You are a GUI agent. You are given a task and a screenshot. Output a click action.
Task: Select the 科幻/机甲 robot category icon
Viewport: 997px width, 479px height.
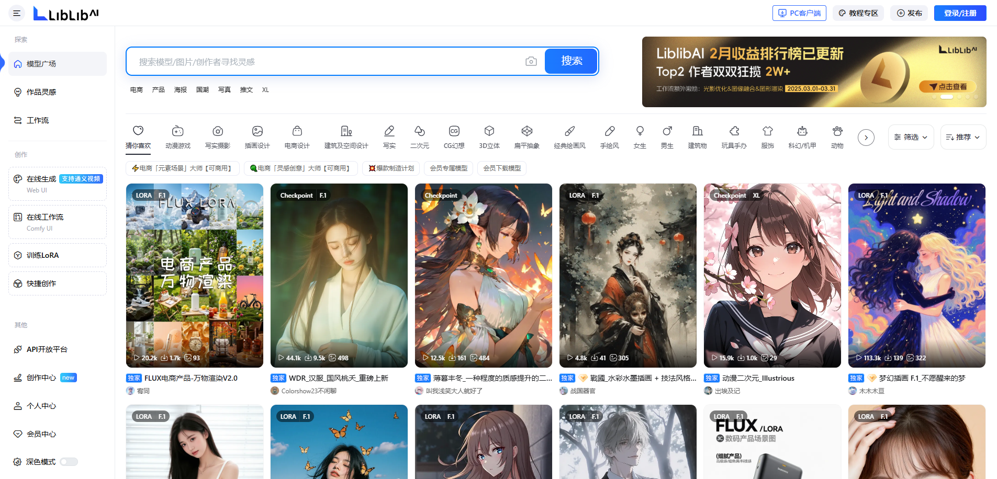802,131
